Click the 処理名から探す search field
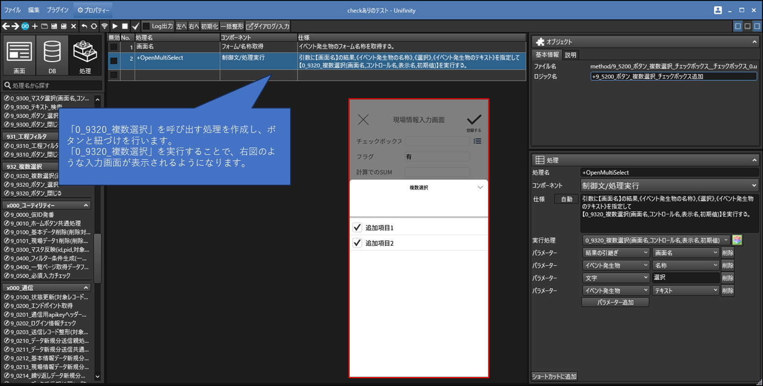Image resolution: width=763 pixels, height=386 pixels. click(x=54, y=86)
